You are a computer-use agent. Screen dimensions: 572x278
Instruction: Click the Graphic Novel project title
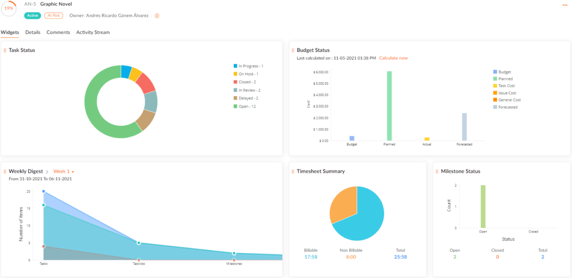(x=56, y=4)
